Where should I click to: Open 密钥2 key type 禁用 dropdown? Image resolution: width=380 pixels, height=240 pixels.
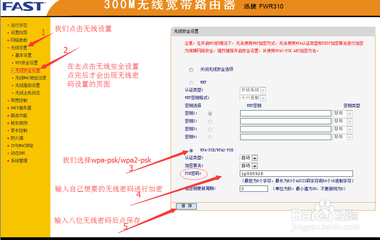[x=342, y=121]
